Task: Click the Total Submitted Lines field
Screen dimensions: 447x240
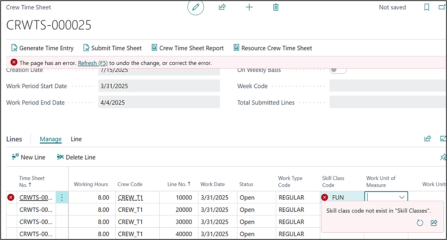Action: click(388, 102)
